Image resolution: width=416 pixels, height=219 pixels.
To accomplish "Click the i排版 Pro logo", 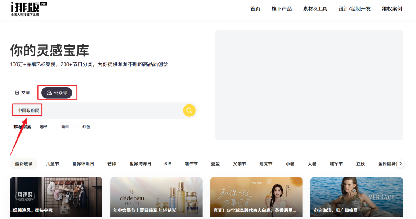I will pos(29,9).
